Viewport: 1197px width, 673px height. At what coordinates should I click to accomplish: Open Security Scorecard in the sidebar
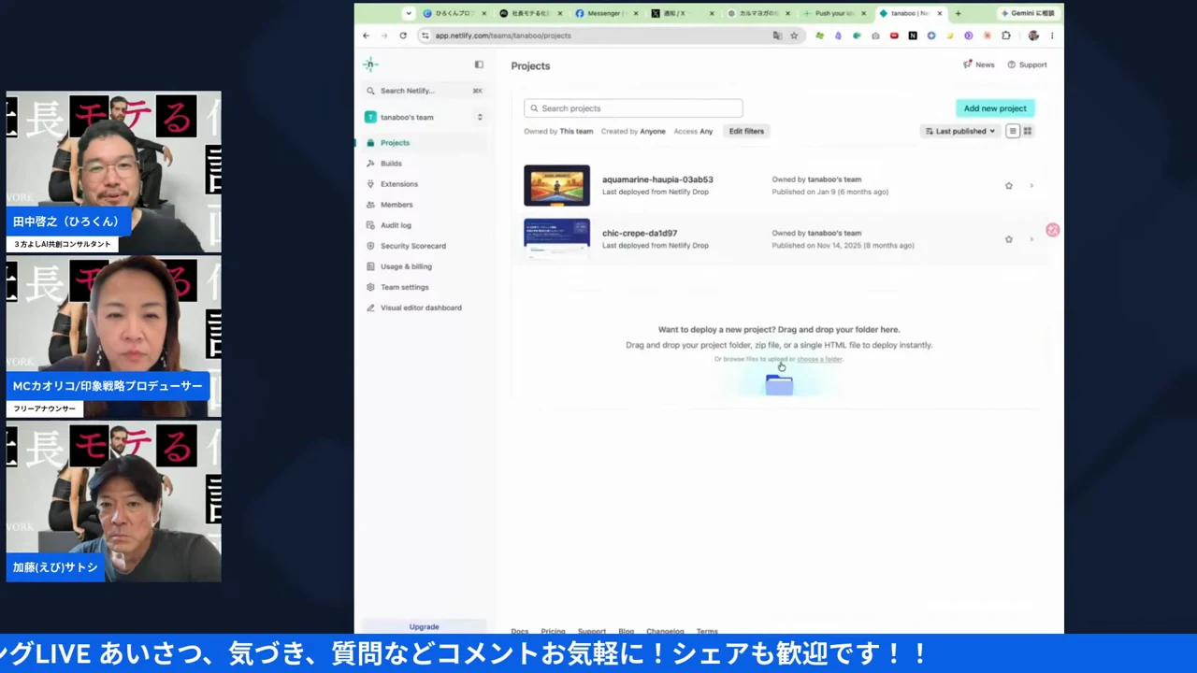point(413,246)
